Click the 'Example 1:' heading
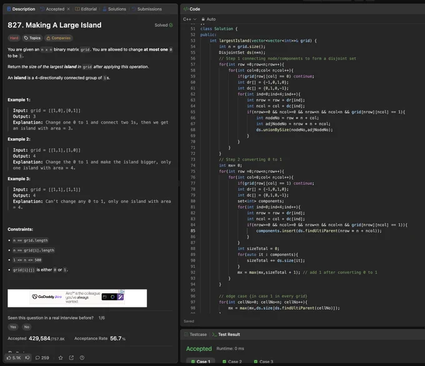This screenshot has width=425, height=366. click(19, 100)
